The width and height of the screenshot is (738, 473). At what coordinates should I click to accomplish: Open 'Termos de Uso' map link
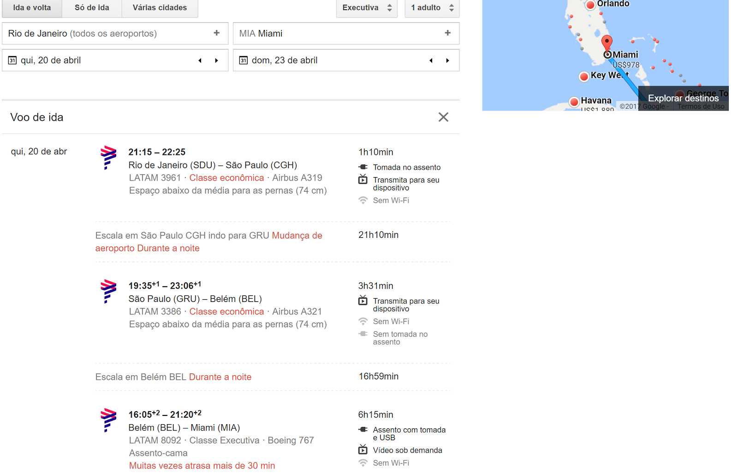(x=701, y=106)
